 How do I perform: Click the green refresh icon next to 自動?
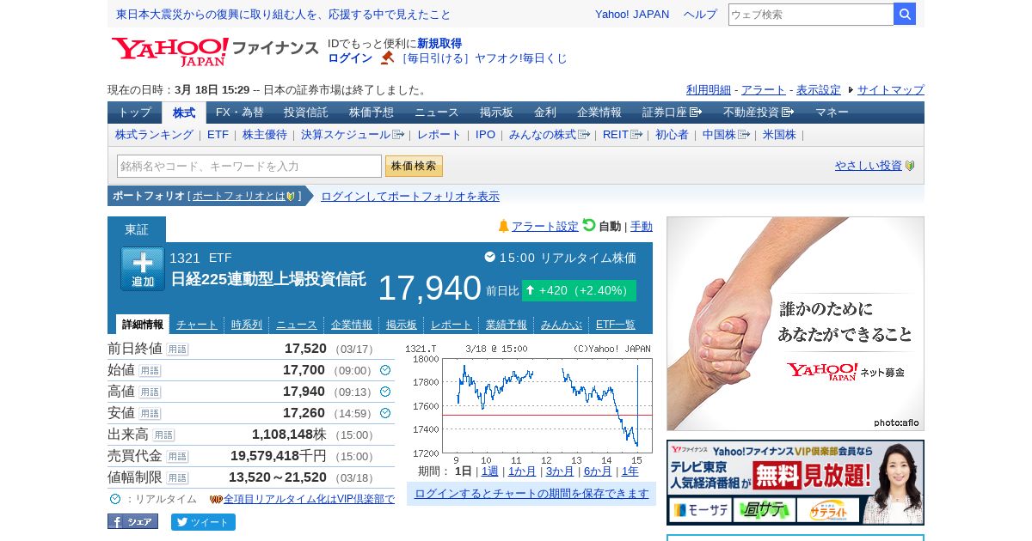pos(589,225)
